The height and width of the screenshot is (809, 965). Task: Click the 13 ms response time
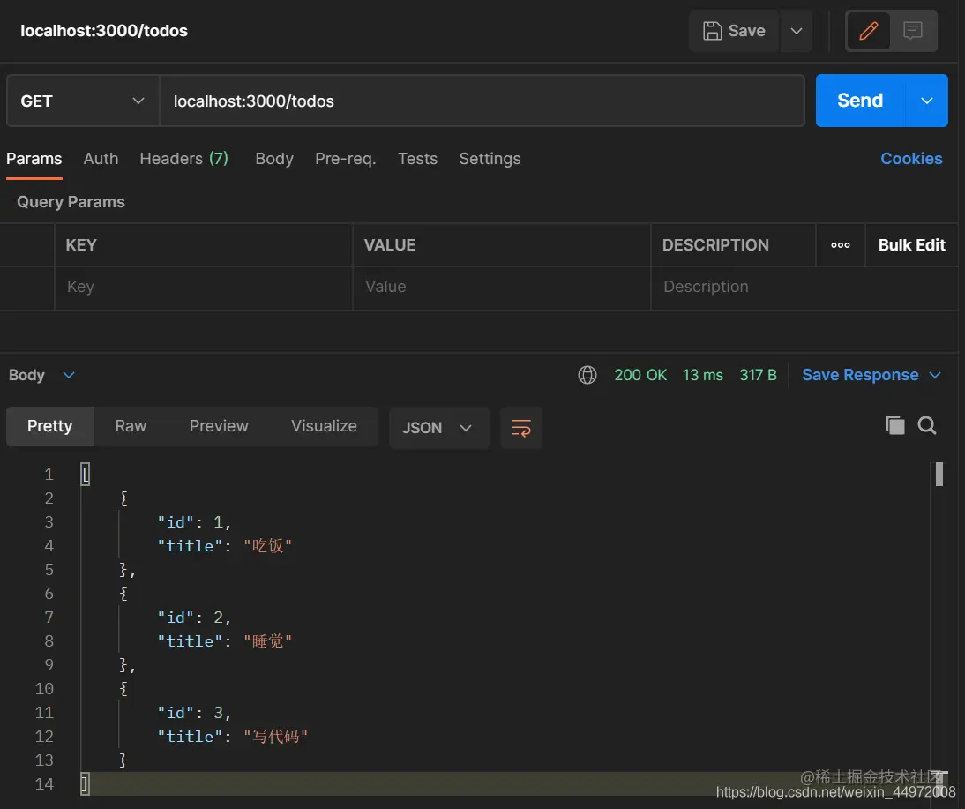pyautogui.click(x=703, y=375)
